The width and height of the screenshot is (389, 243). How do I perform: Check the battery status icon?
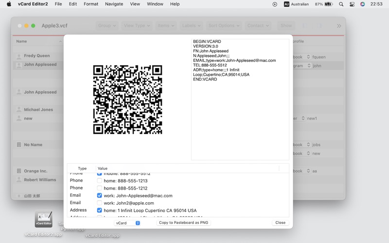[x=324, y=4]
